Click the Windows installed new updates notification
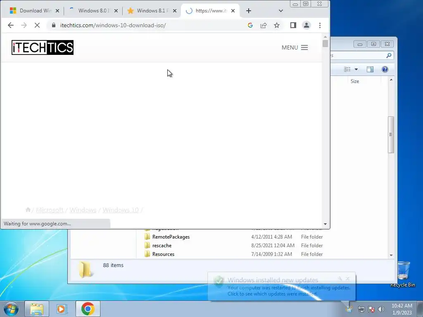The image size is (423, 317). click(281, 286)
